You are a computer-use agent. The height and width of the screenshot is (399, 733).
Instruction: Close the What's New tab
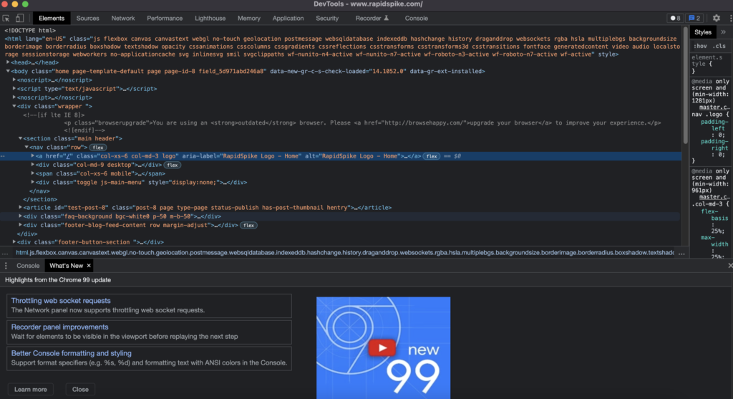click(89, 266)
